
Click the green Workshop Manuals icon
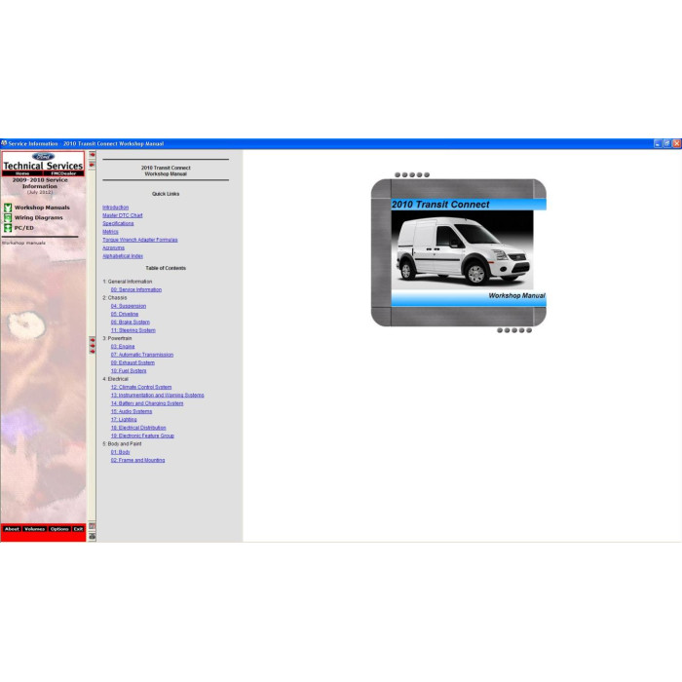(x=8, y=208)
